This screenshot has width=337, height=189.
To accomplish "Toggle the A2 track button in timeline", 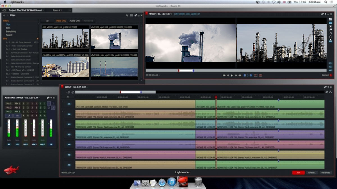I will 69,124.
